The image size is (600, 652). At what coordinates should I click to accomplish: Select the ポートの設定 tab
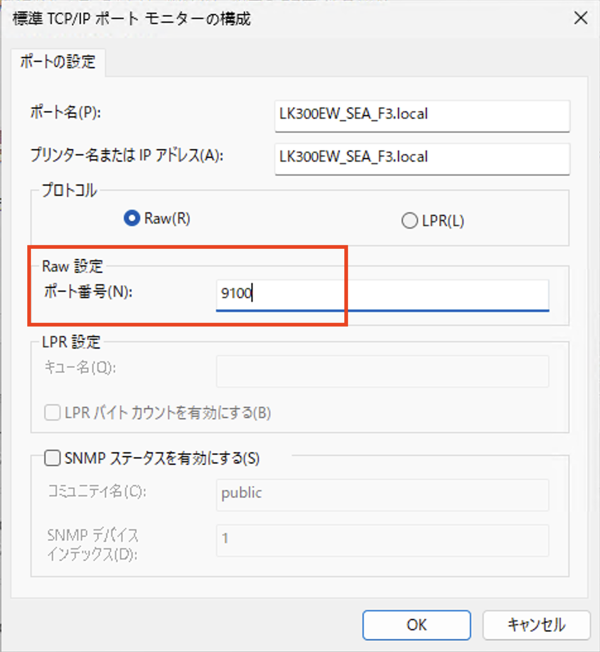tap(57, 62)
